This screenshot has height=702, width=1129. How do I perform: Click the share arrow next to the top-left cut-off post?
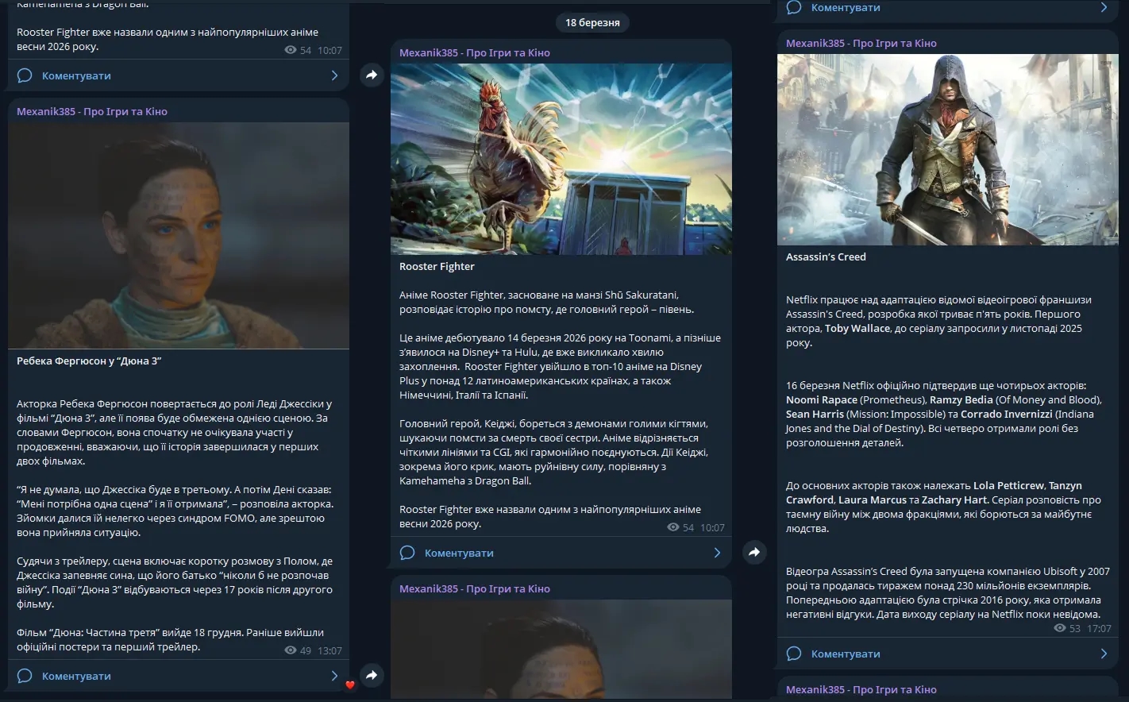click(372, 75)
